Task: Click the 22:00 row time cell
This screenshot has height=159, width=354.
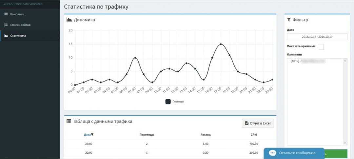Action: pos(88,153)
